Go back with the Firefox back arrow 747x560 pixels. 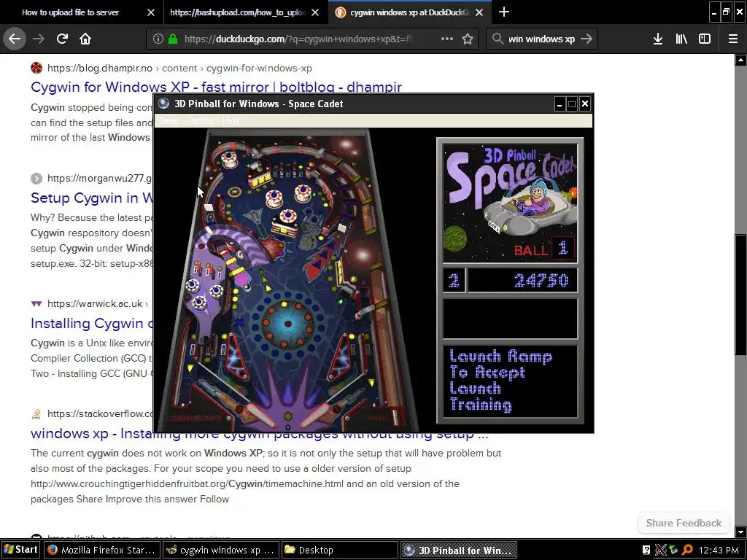click(x=15, y=39)
